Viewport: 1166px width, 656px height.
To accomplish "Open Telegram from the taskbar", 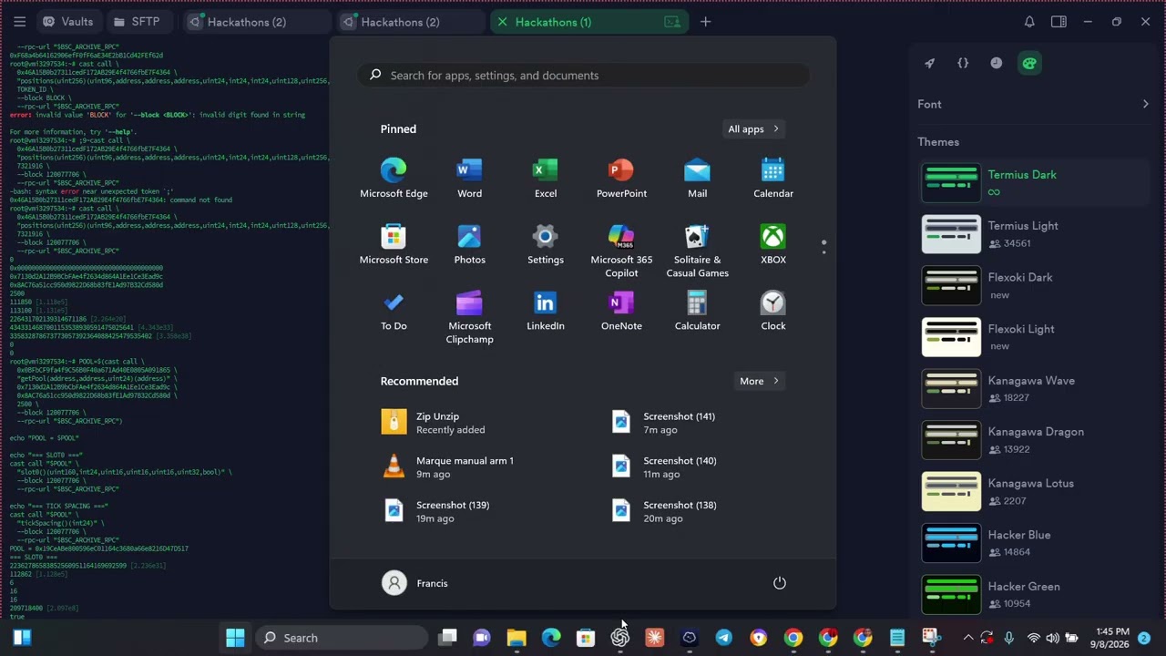I will tap(723, 638).
